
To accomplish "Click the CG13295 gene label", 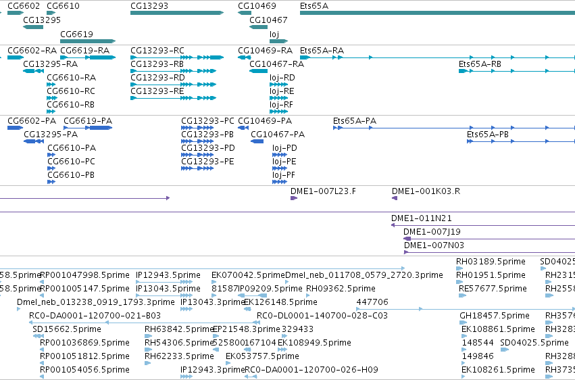I will [42, 20].
